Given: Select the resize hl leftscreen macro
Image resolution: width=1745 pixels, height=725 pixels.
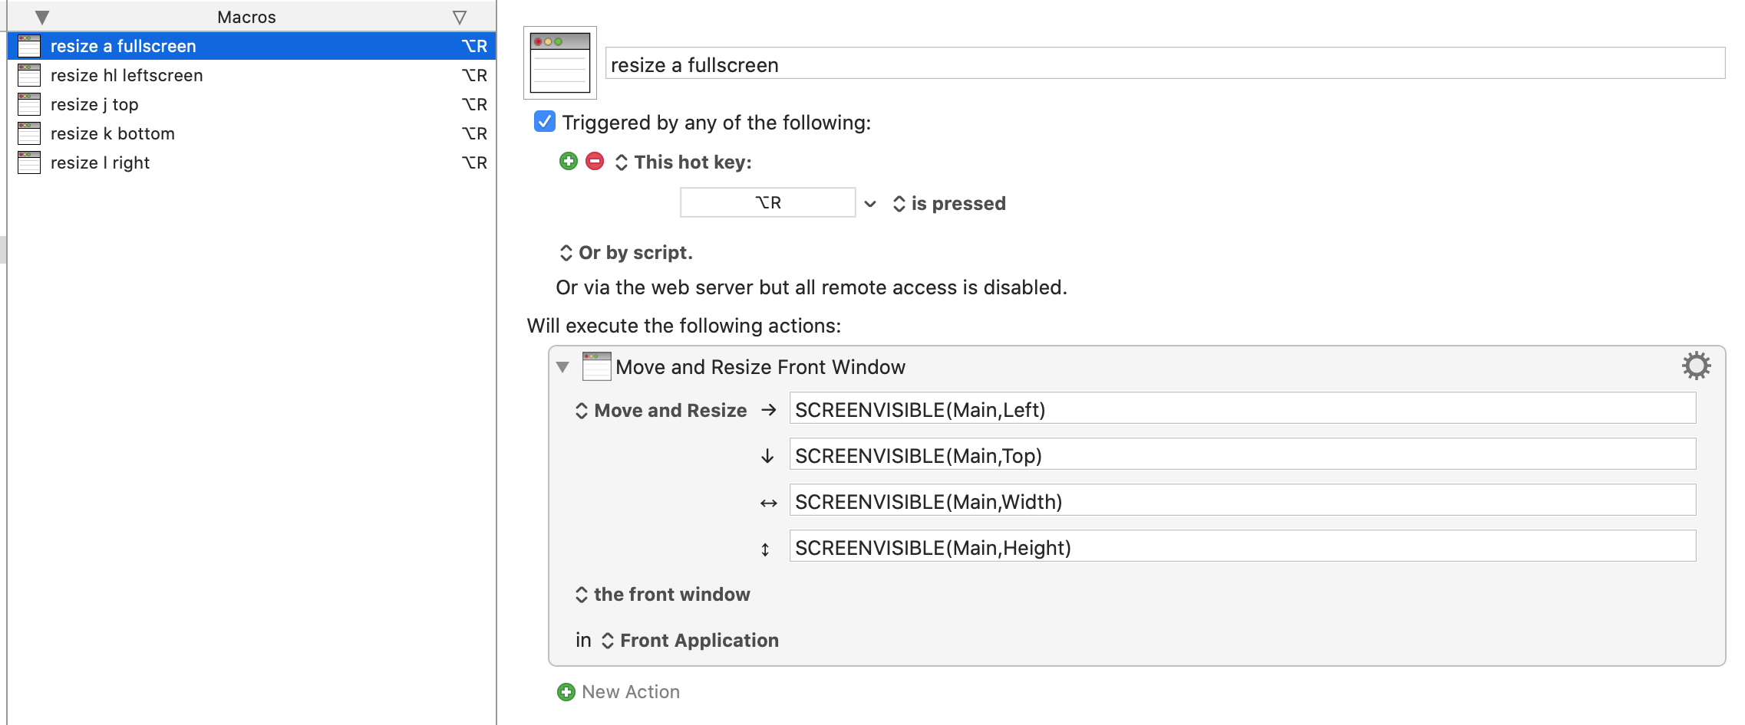Looking at the screenshot, I should 127,75.
